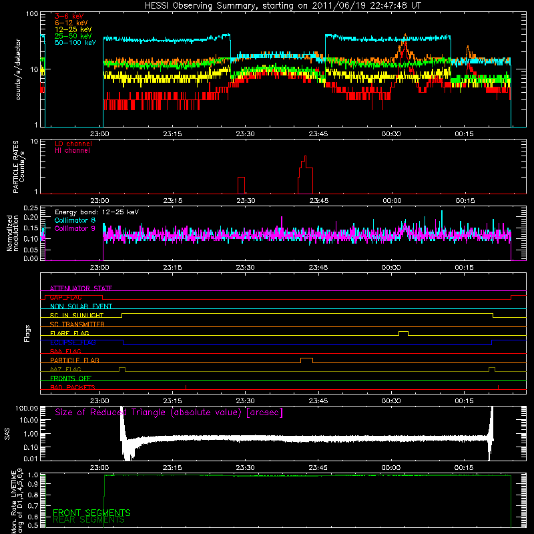534x534 pixels.
Task: Click the Energy band 12-25 keV text
Action: point(97,212)
